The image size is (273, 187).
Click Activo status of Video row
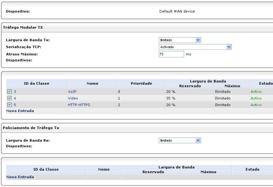coord(256,98)
